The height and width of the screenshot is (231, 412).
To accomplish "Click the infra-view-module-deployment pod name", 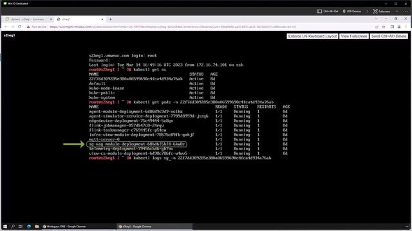I will pyautogui.click(x=142, y=135).
